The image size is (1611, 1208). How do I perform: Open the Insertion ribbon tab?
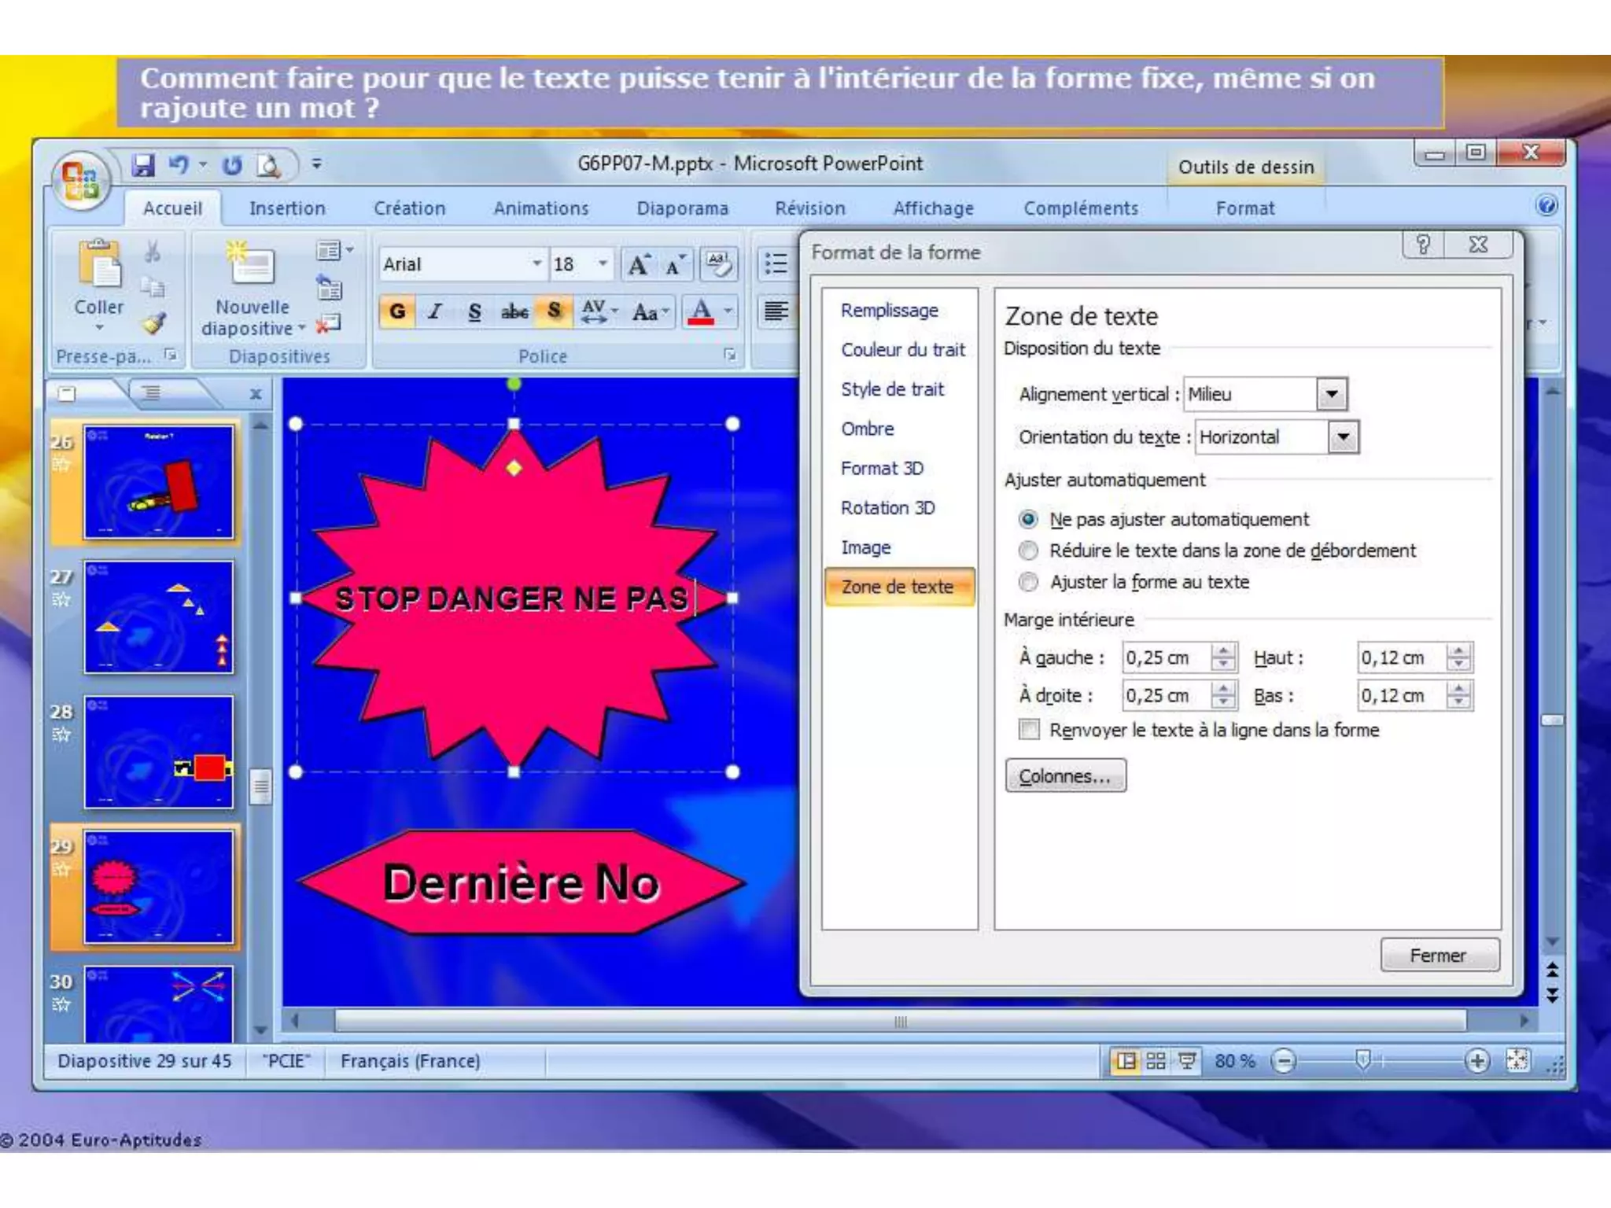coord(287,208)
